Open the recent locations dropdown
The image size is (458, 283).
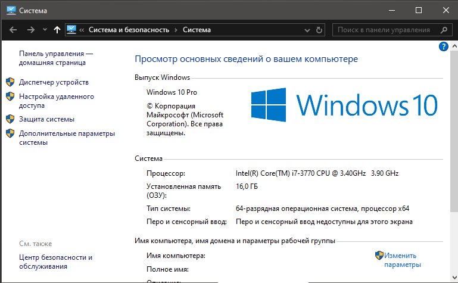point(43,30)
